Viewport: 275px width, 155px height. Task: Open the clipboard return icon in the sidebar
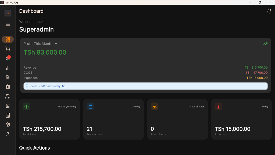coord(8,87)
